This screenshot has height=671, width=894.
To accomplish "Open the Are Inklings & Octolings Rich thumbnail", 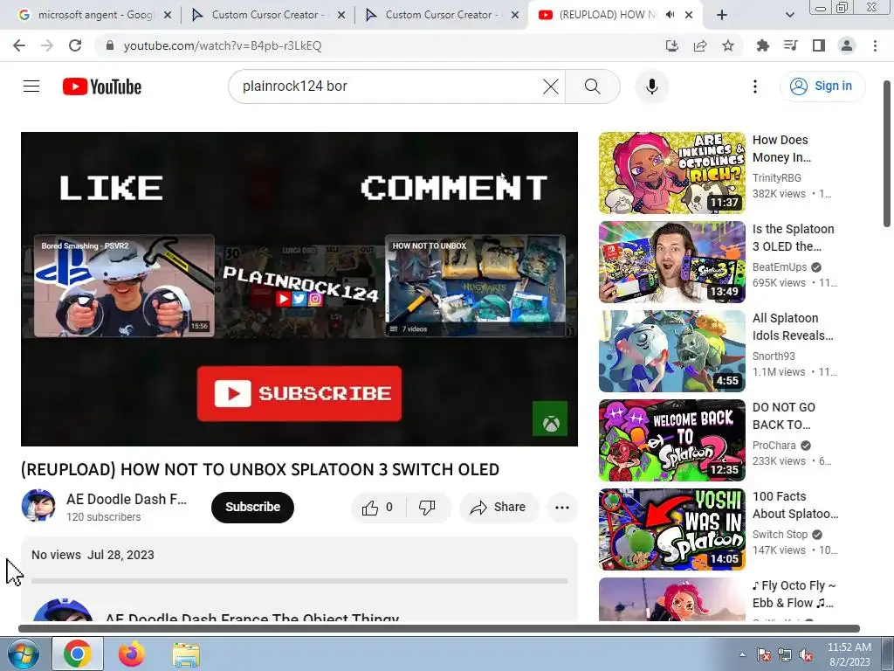I will pyautogui.click(x=671, y=173).
